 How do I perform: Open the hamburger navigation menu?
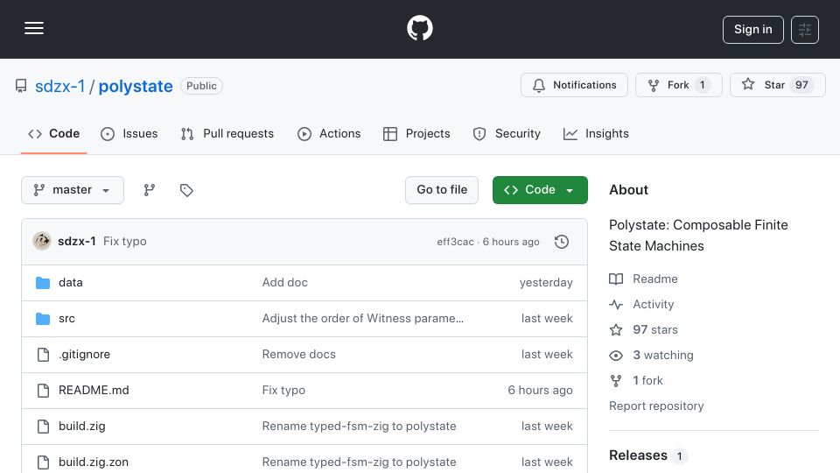34,28
